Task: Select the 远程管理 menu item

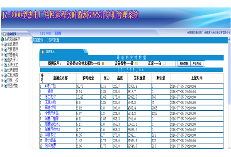Action: click(12, 50)
